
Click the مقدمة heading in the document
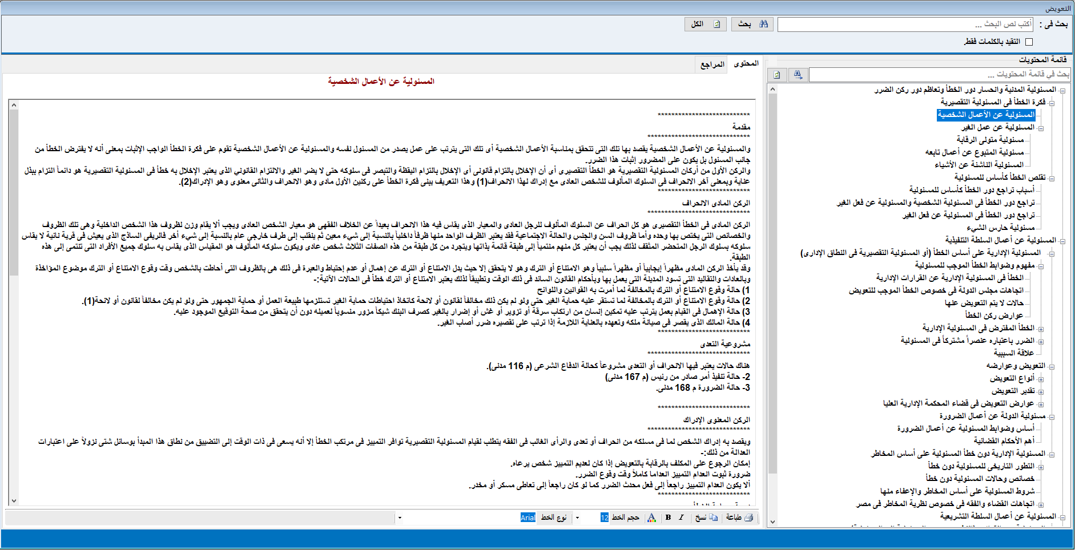pyautogui.click(x=741, y=127)
